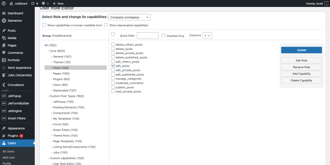This screenshot has height=165, width=330.
Task: Check read_private_posts capability
Action: (x=113, y=91)
